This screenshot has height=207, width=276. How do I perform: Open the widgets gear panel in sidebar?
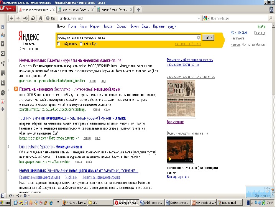(3, 54)
